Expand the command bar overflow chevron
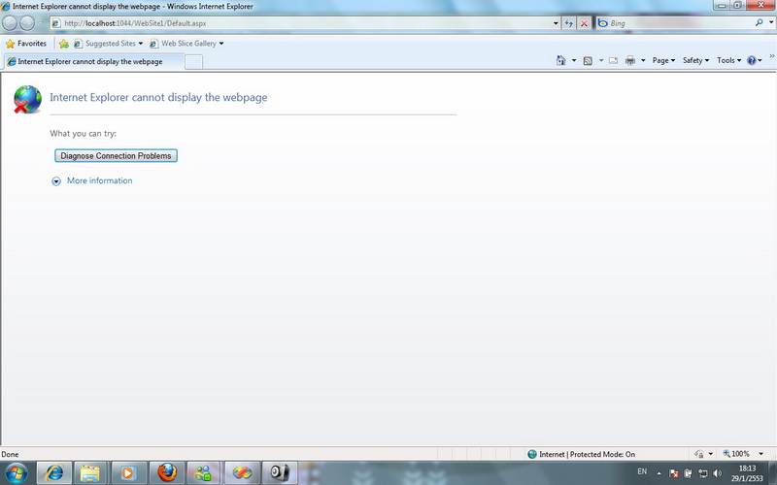The image size is (777, 485). [771, 56]
